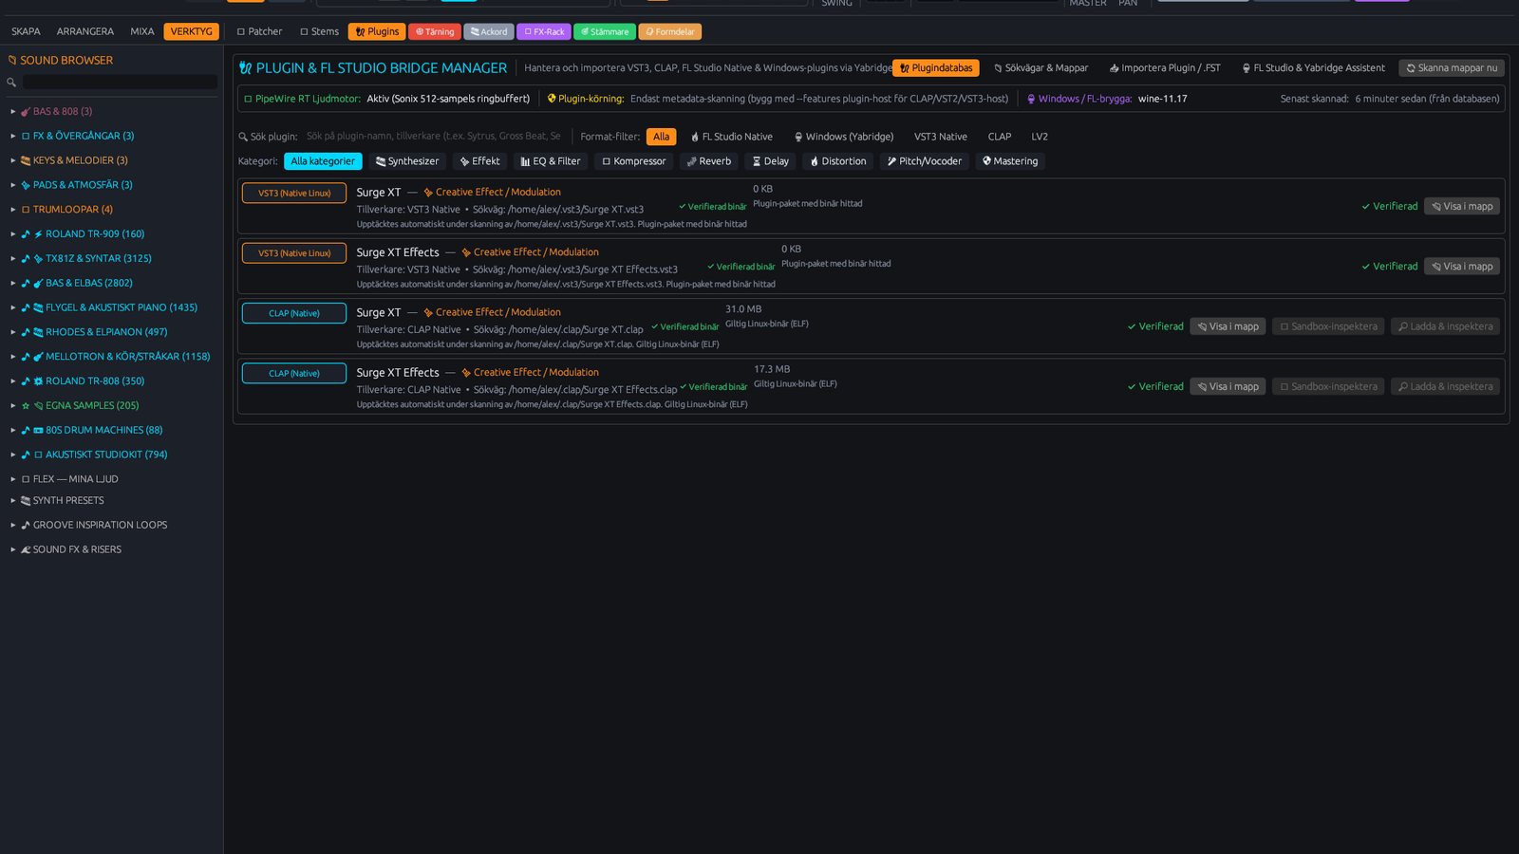Set format filter to Windows (Yabridge)

844,137
